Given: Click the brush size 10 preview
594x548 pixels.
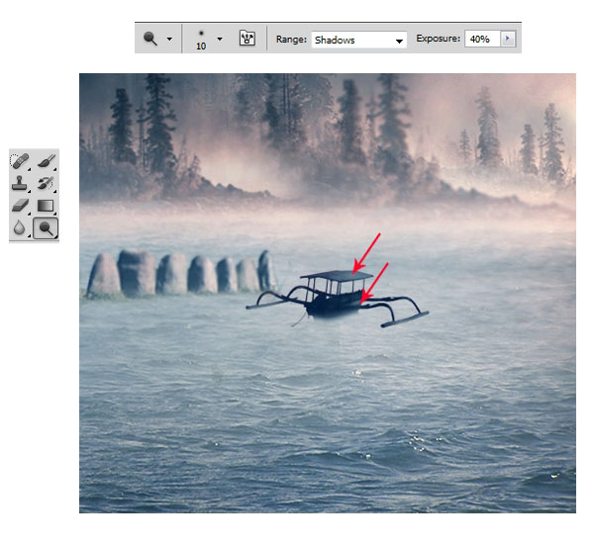Looking at the screenshot, I should [201, 40].
